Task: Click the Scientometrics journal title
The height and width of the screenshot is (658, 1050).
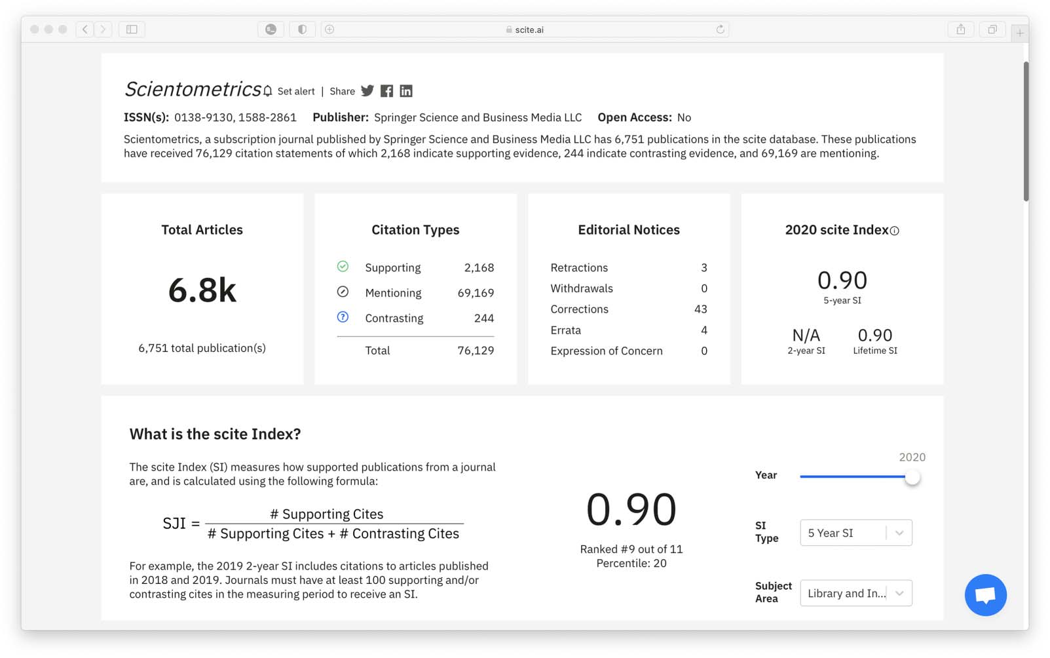Action: click(193, 89)
